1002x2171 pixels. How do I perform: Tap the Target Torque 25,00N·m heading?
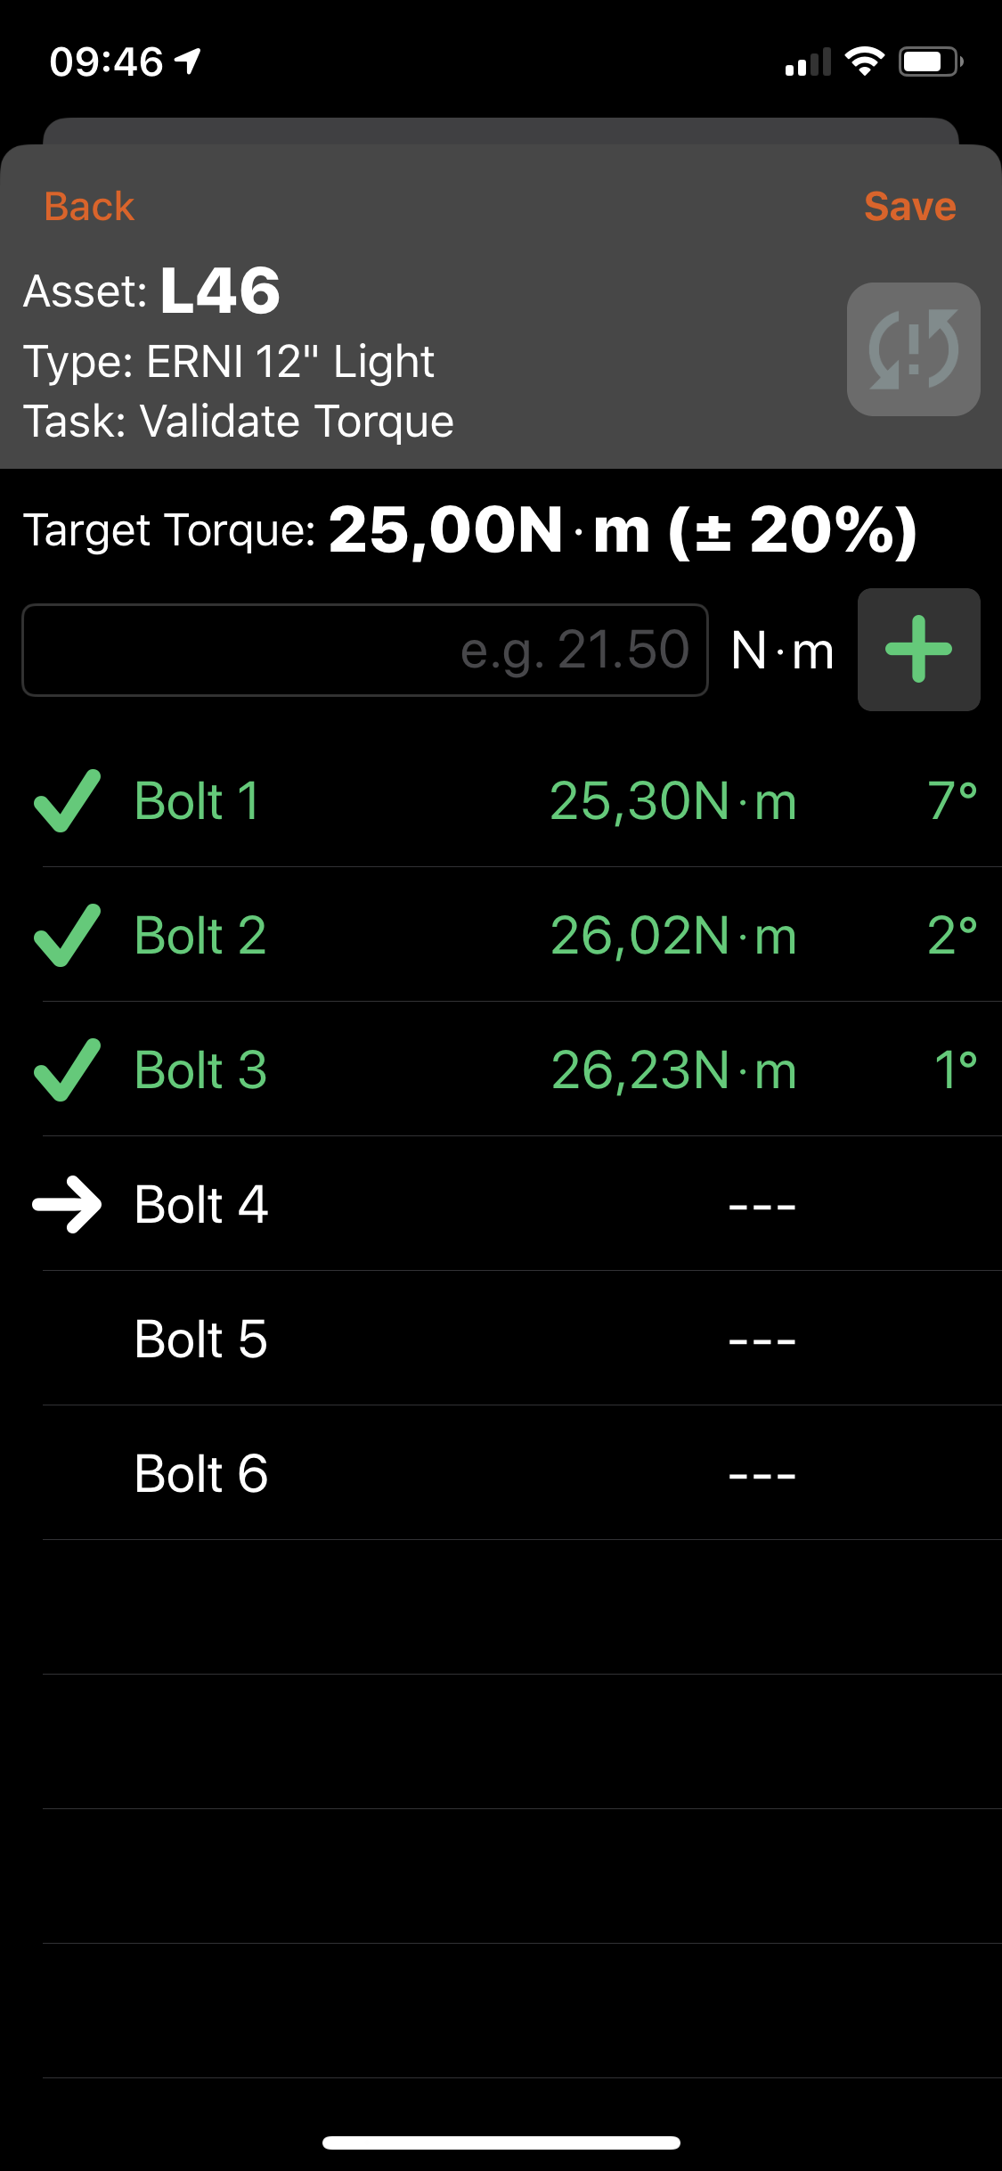coord(469,529)
